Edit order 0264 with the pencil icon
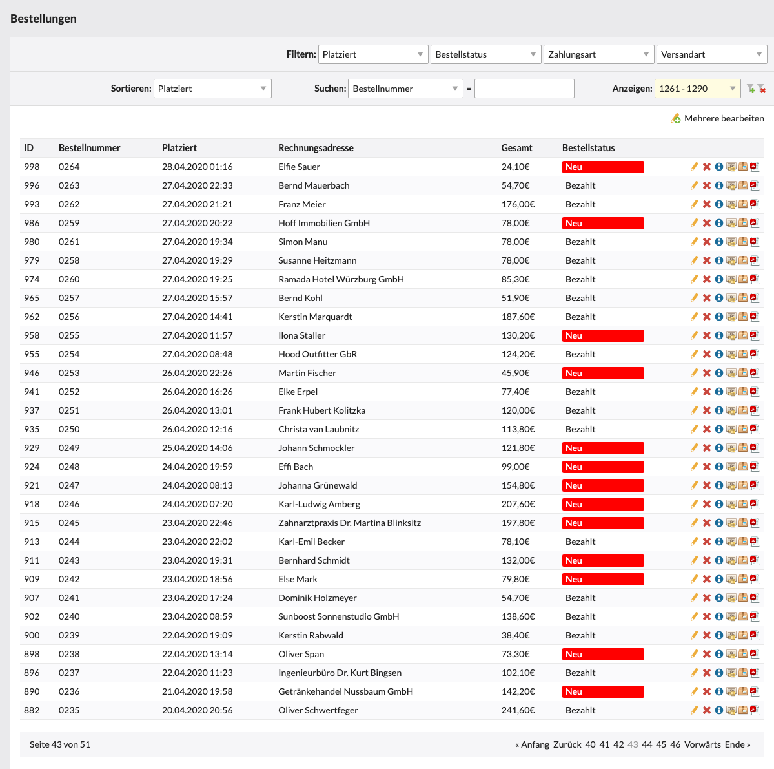 pos(695,167)
